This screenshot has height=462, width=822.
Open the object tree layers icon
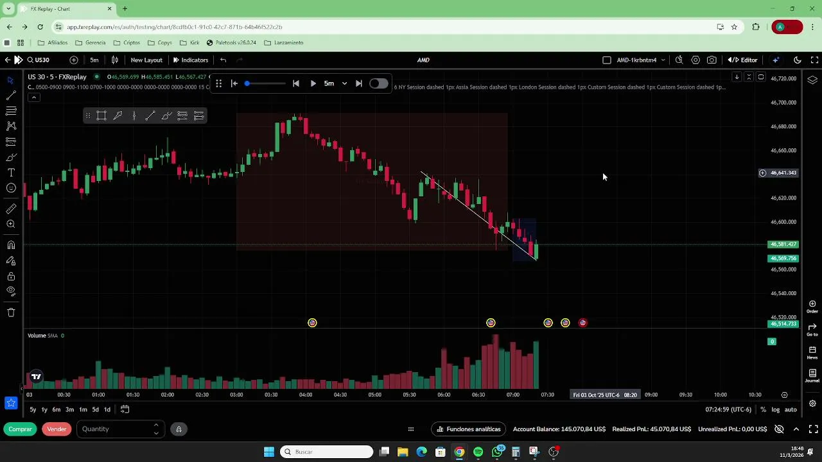pyautogui.click(x=812, y=80)
